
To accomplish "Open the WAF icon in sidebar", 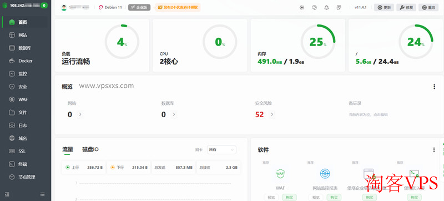I will tap(12, 99).
